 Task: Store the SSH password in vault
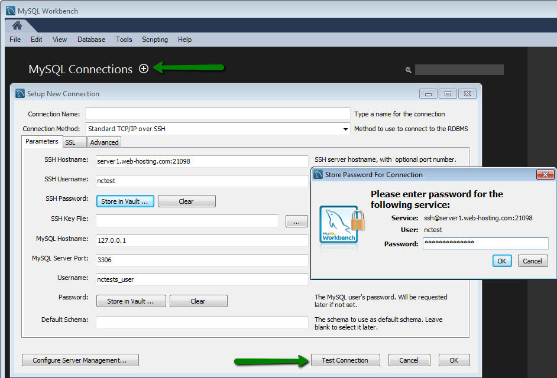click(125, 201)
